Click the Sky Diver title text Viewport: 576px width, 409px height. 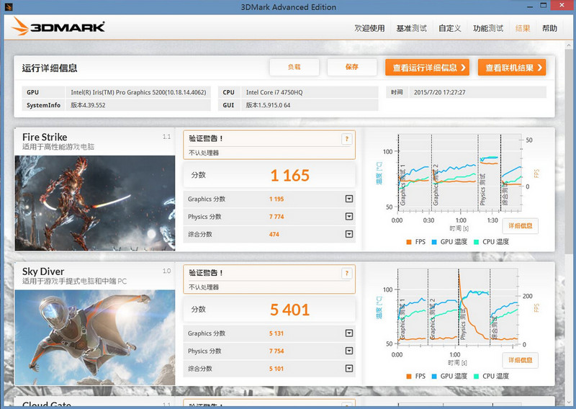43,271
